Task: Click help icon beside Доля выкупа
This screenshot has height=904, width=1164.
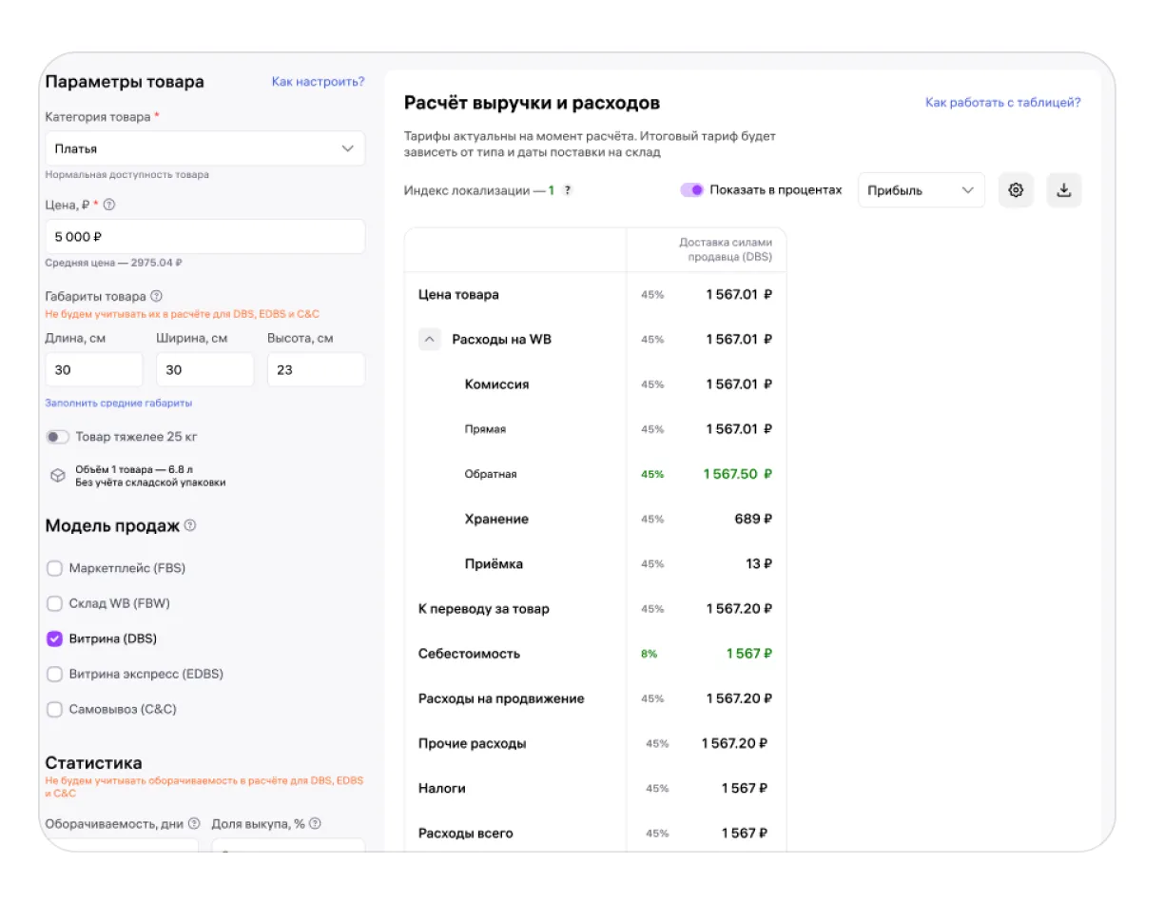Action: pyautogui.click(x=315, y=824)
